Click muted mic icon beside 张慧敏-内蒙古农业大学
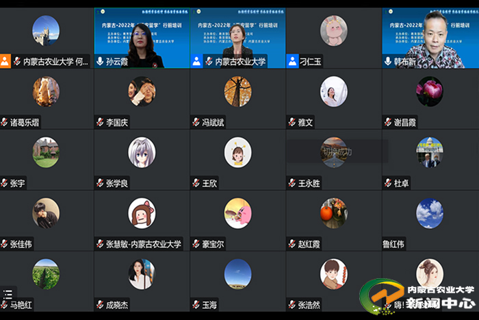 100,244
